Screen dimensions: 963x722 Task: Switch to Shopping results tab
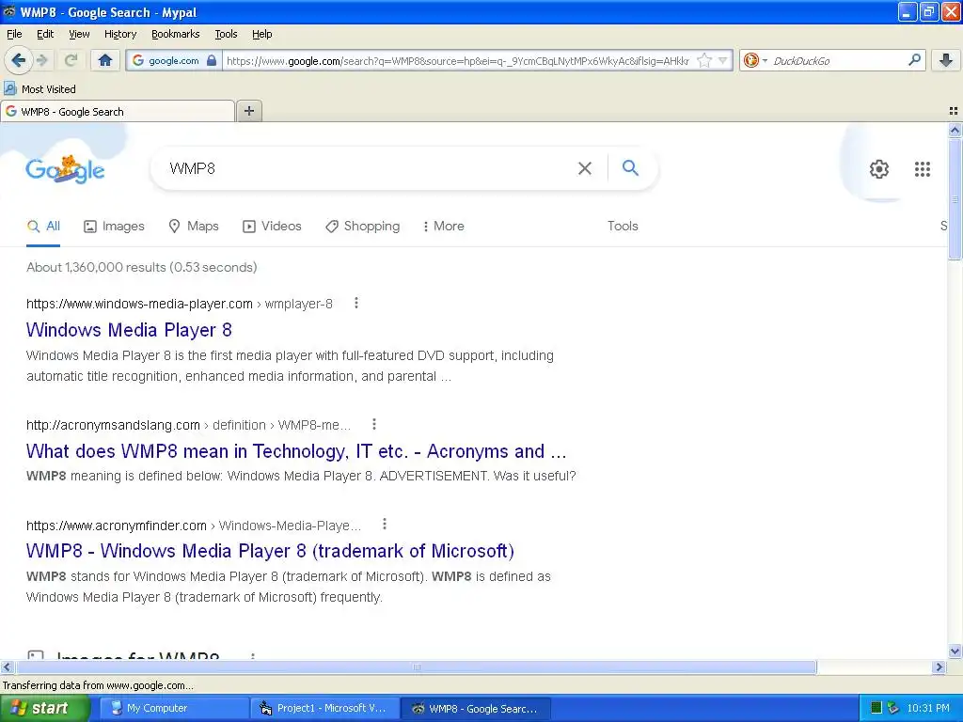362,226
